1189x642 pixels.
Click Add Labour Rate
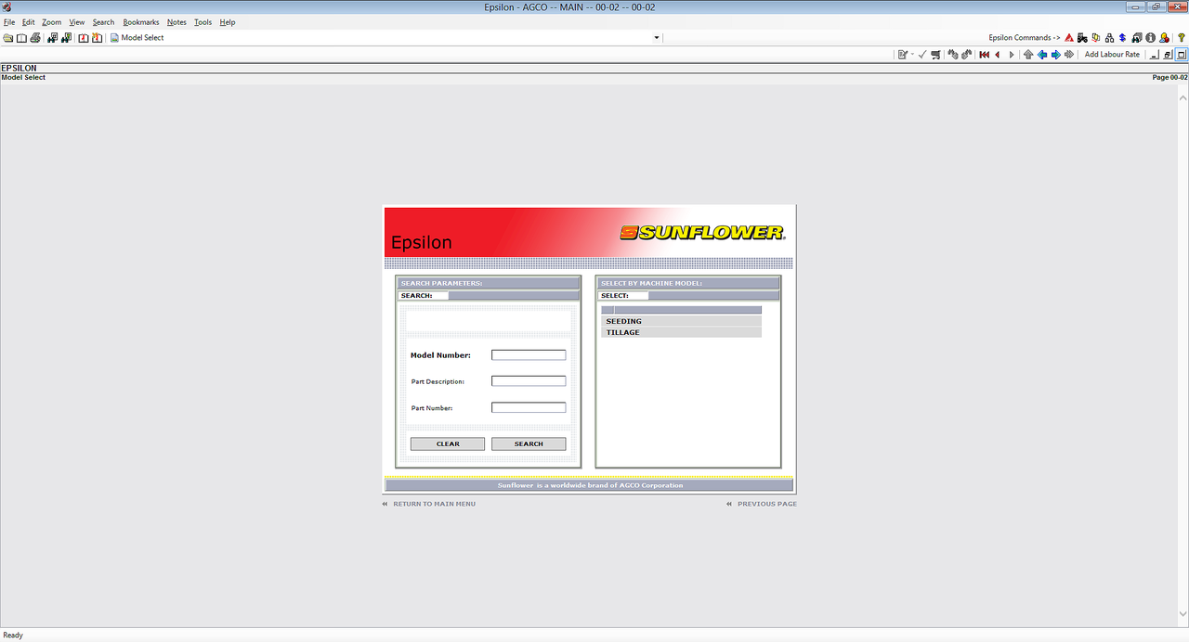point(1112,55)
